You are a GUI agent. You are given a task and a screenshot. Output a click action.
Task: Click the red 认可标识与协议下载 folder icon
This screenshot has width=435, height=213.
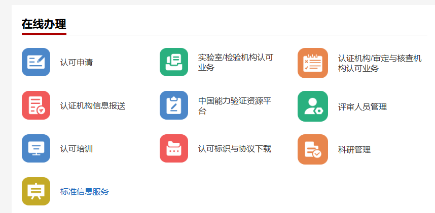[174, 148]
